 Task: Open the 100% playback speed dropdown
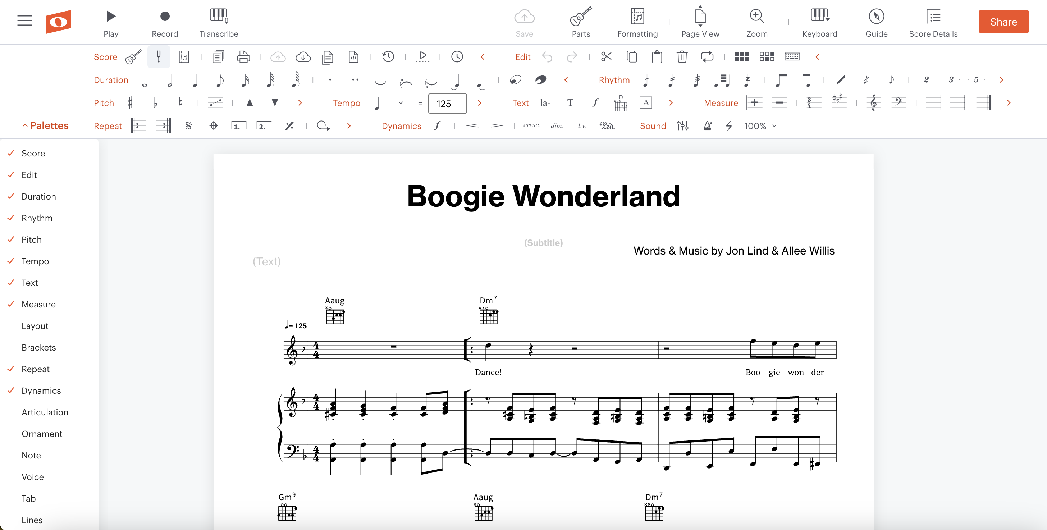pos(760,126)
